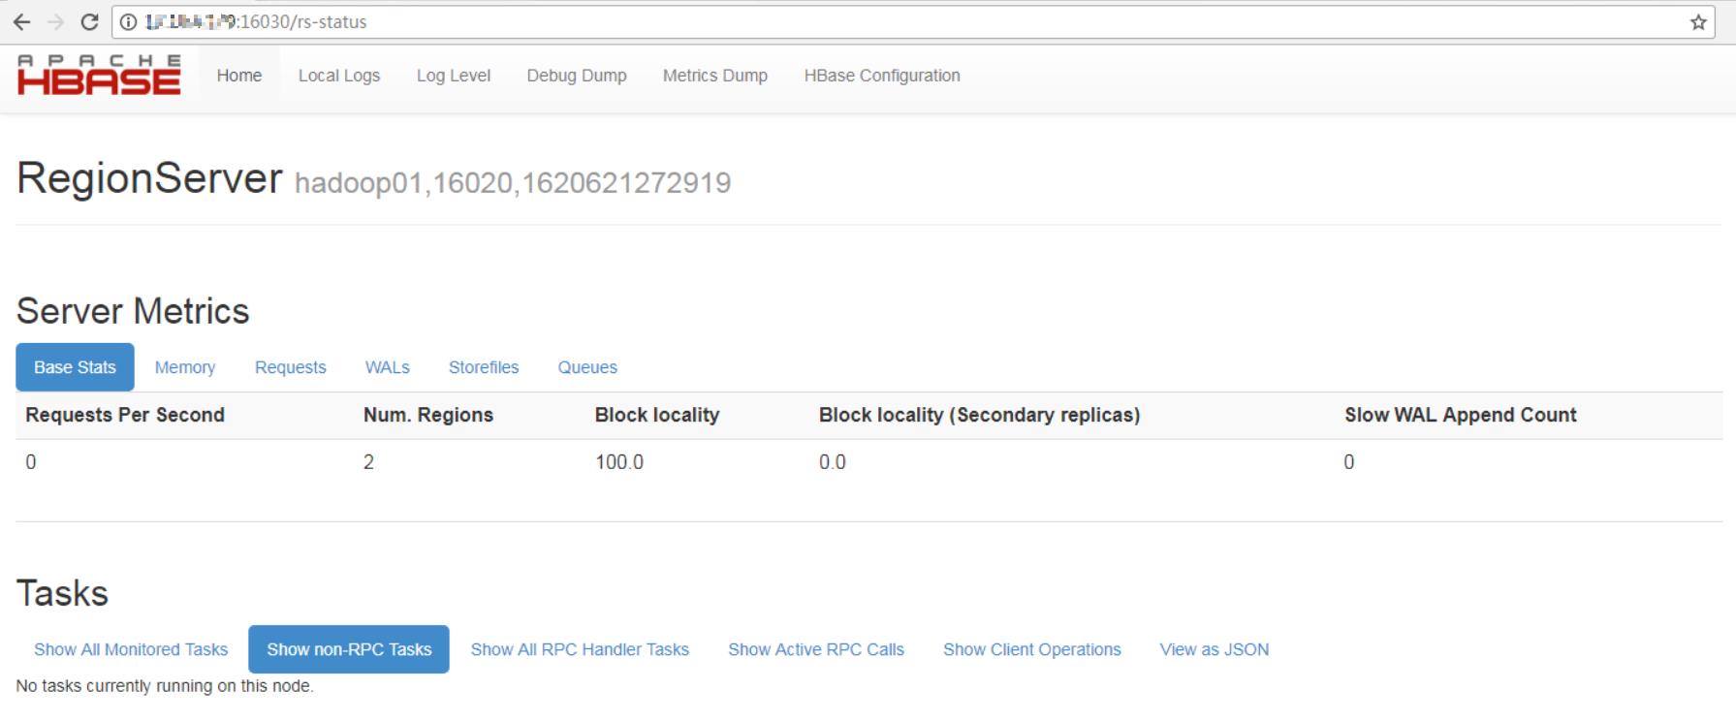Viewport: 1736px width, 721px height.
Task: Switch to the Requests metrics tab
Action: click(x=291, y=367)
